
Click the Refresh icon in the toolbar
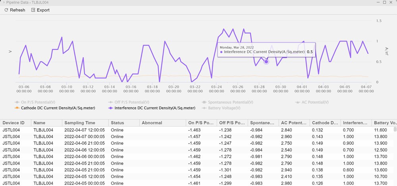pos(6,10)
